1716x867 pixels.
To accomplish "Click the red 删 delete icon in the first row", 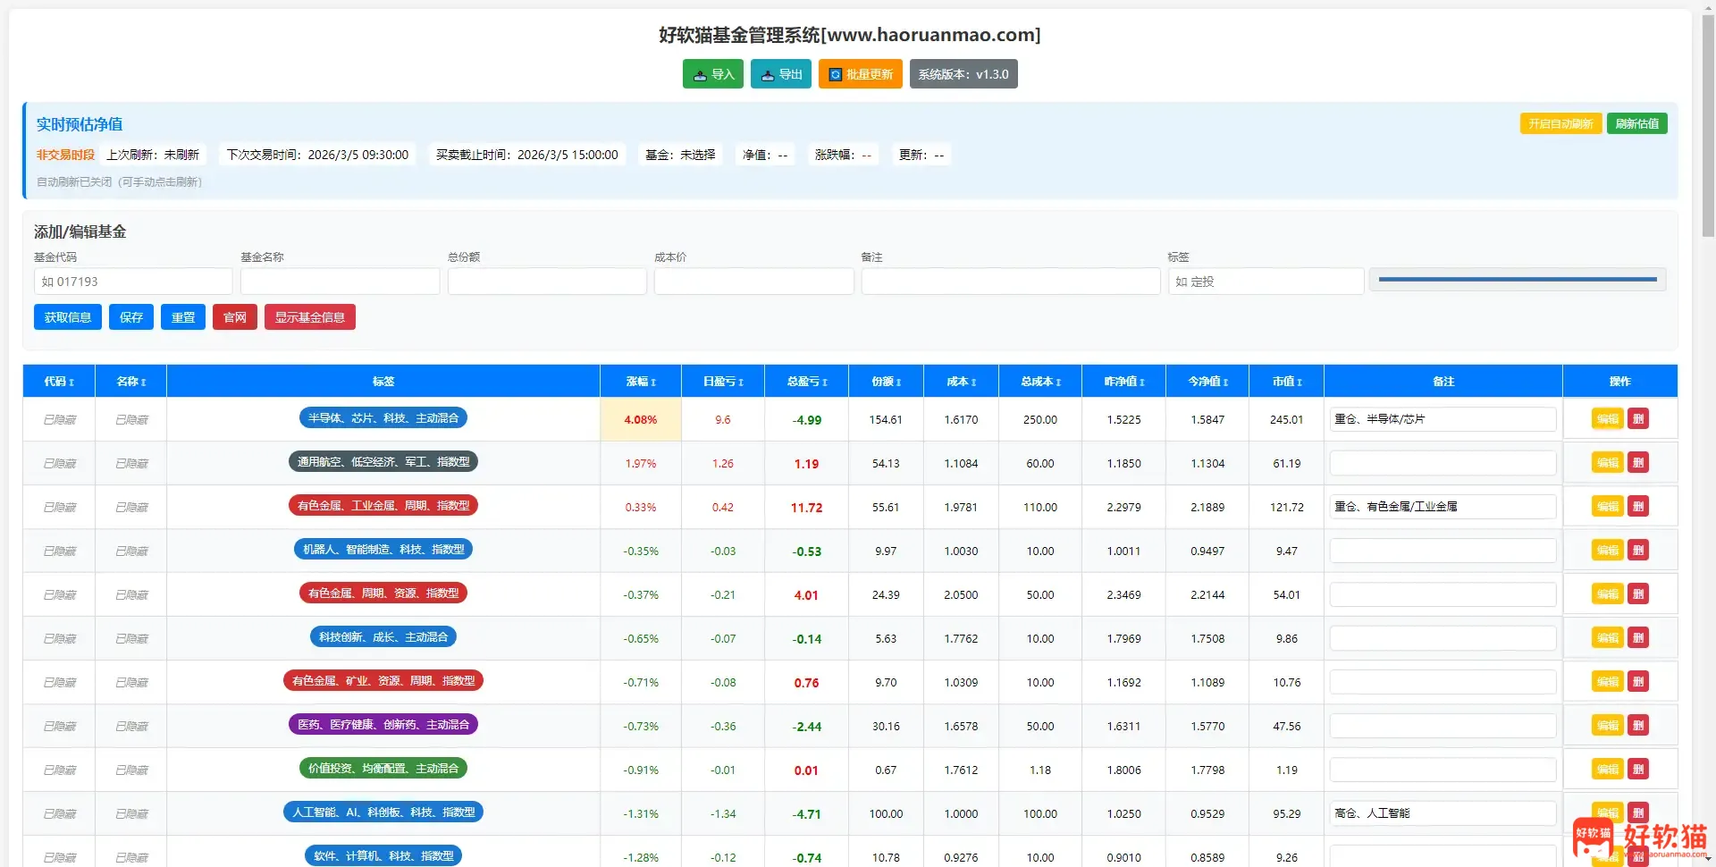I will coord(1638,418).
